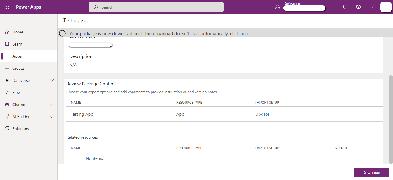The height and width of the screenshot is (180, 393).
Task: Go to Home in sidebar
Action: [x=29, y=32]
